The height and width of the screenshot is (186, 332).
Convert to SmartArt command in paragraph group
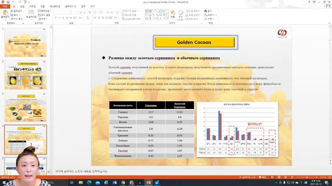click(131, 19)
